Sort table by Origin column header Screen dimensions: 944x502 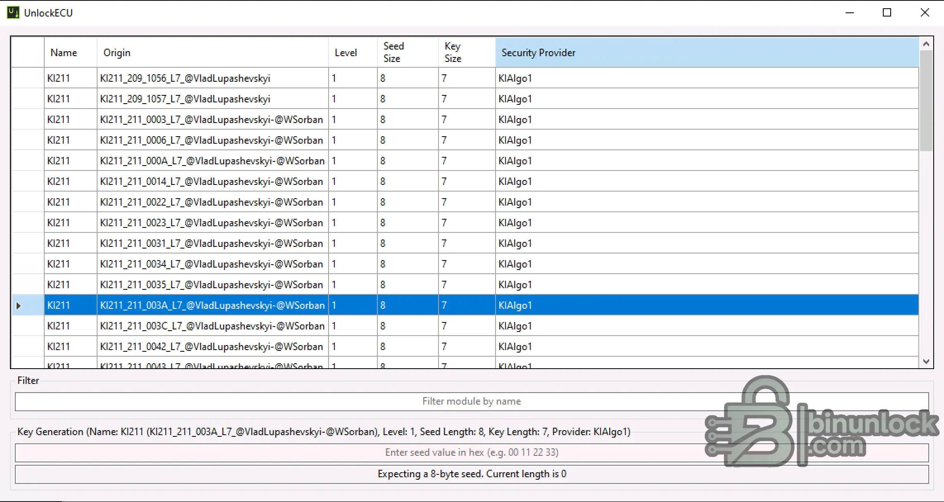tap(213, 52)
